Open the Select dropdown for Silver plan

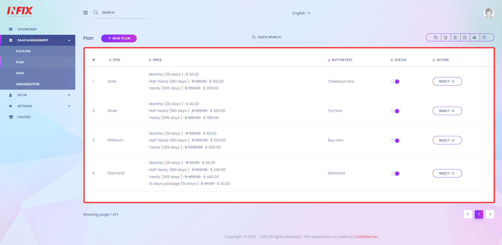click(447, 111)
